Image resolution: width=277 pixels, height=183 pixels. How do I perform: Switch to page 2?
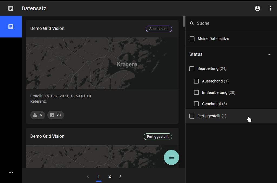tap(110, 176)
